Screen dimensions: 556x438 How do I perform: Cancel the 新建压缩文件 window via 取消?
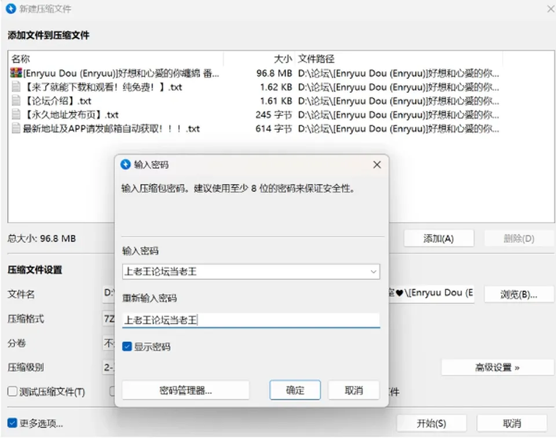pos(511,423)
